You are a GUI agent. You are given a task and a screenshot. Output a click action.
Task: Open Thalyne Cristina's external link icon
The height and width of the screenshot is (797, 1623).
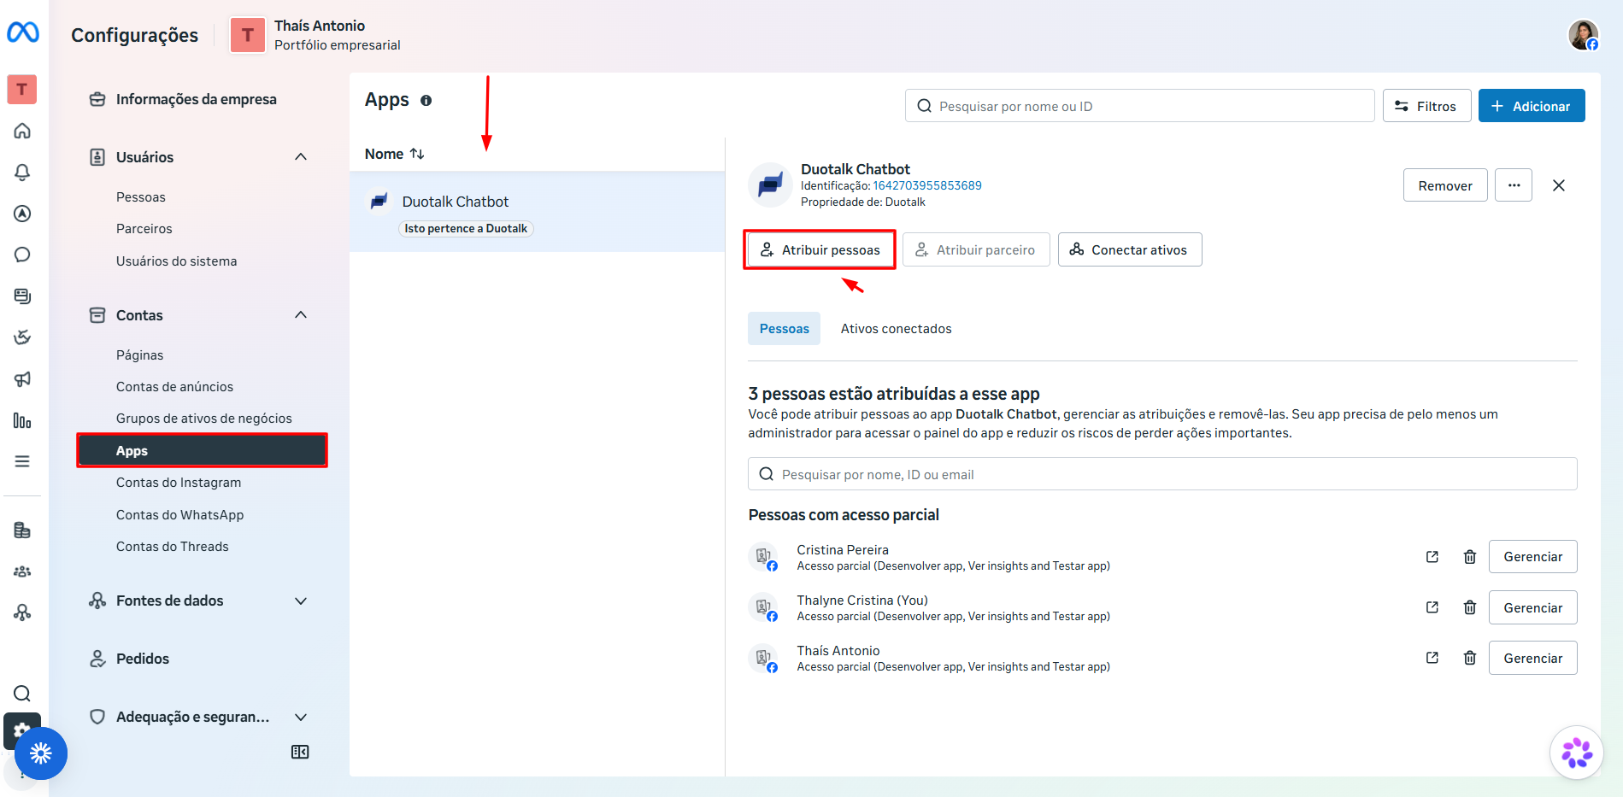click(1432, 607)
